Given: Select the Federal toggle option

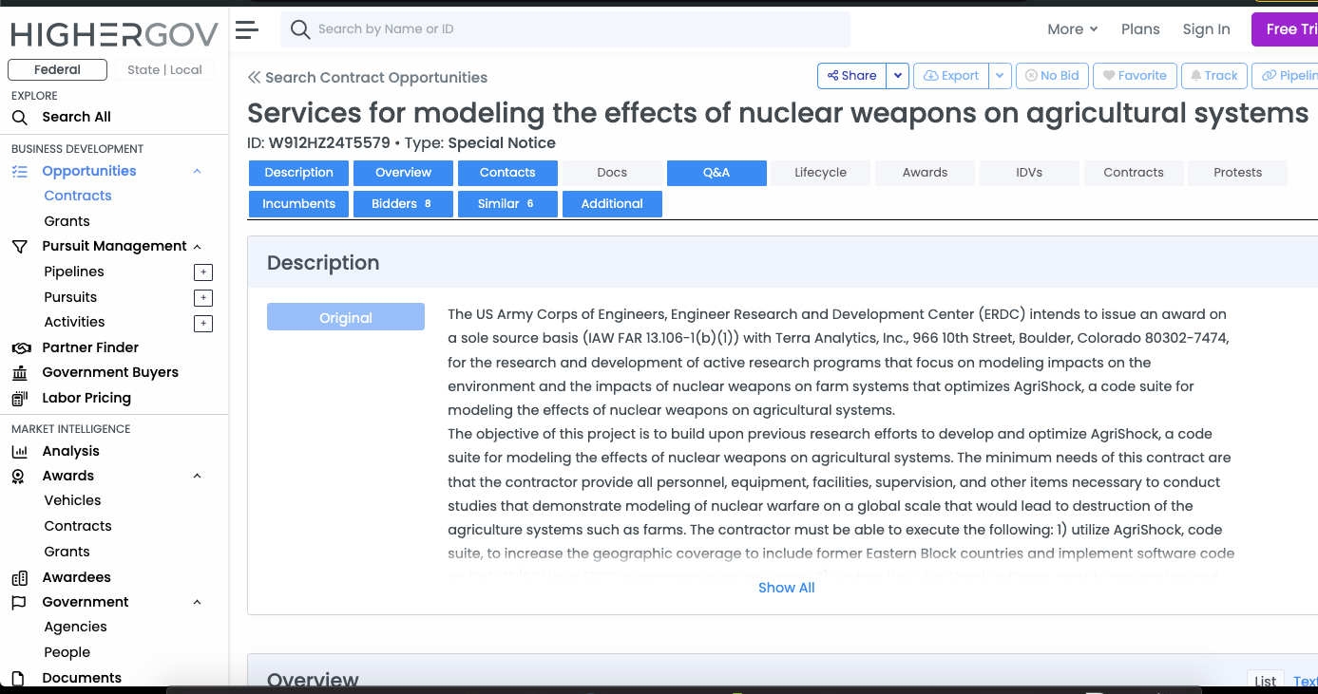Looking at the screenshot, I should coord(58,69).
